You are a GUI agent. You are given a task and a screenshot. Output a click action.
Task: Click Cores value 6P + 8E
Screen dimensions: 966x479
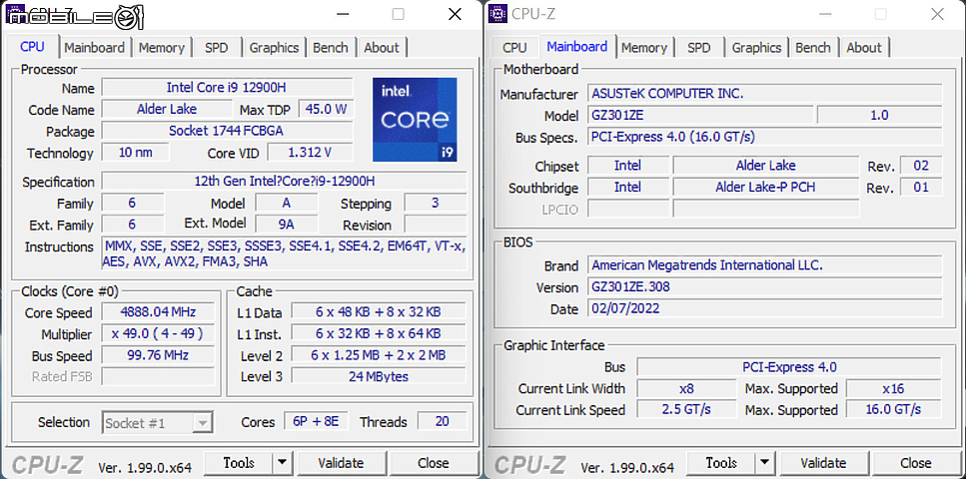(x=316, y=421)
